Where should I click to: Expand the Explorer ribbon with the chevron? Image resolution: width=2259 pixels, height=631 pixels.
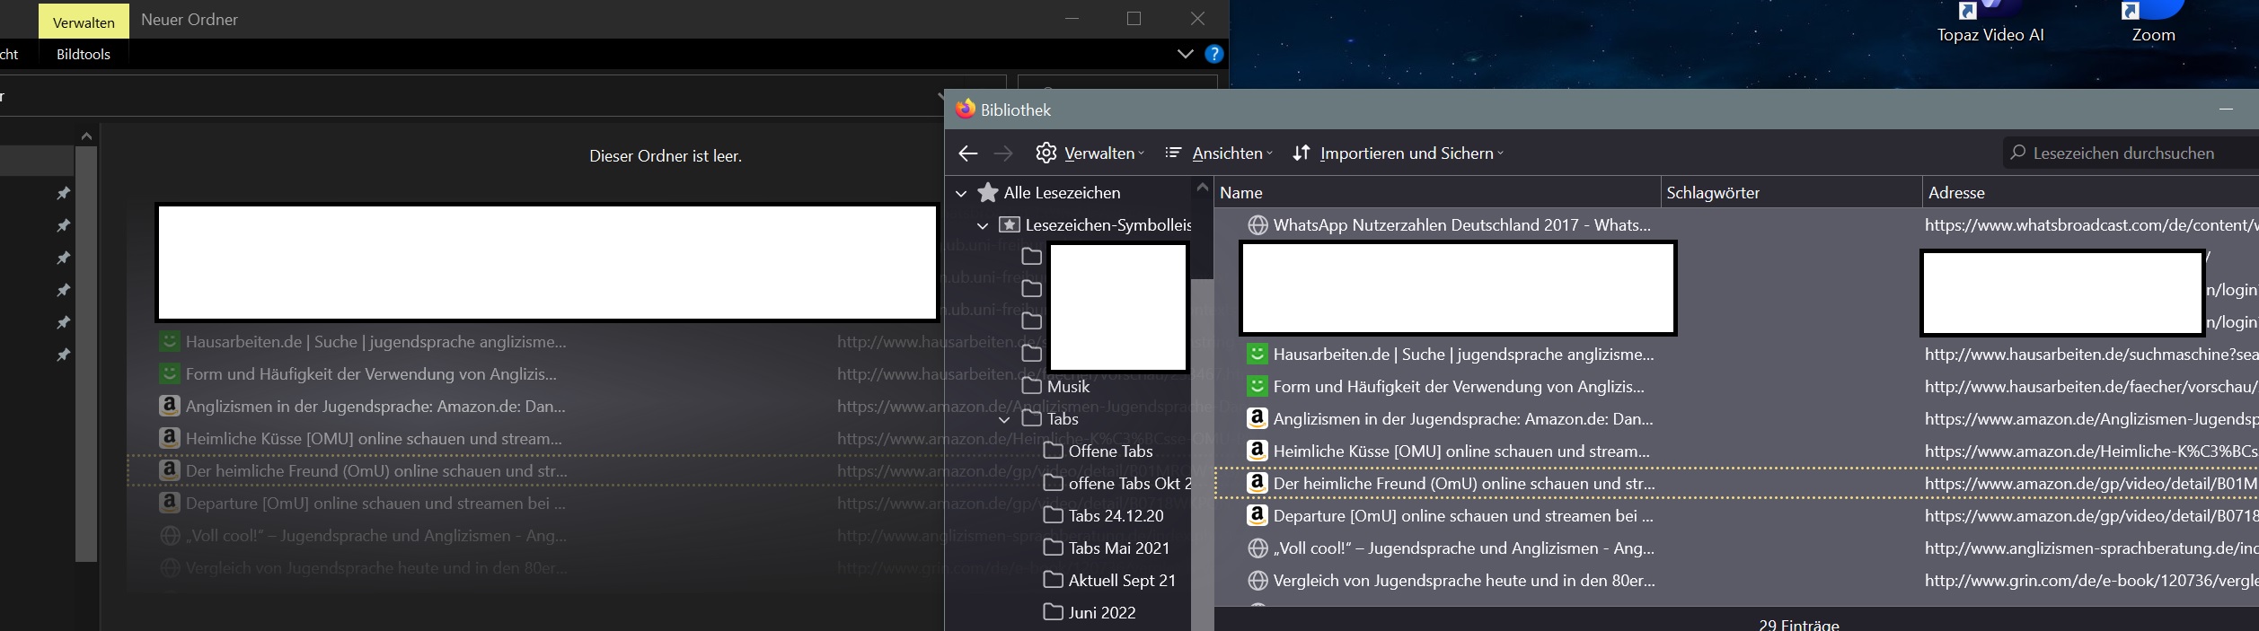1185,54
